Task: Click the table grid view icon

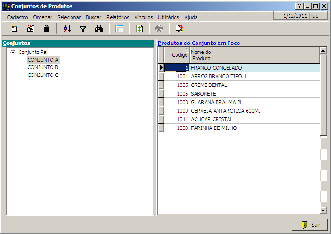Action: tap(119, 29)
